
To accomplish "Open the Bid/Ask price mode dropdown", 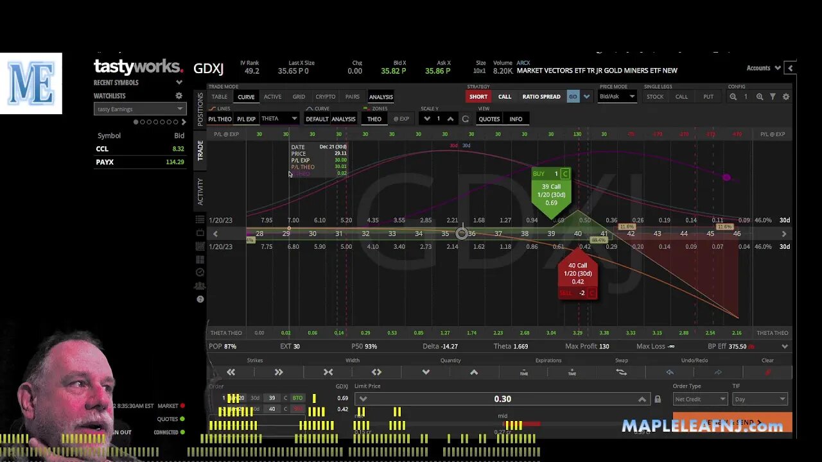I will point(617,97).
